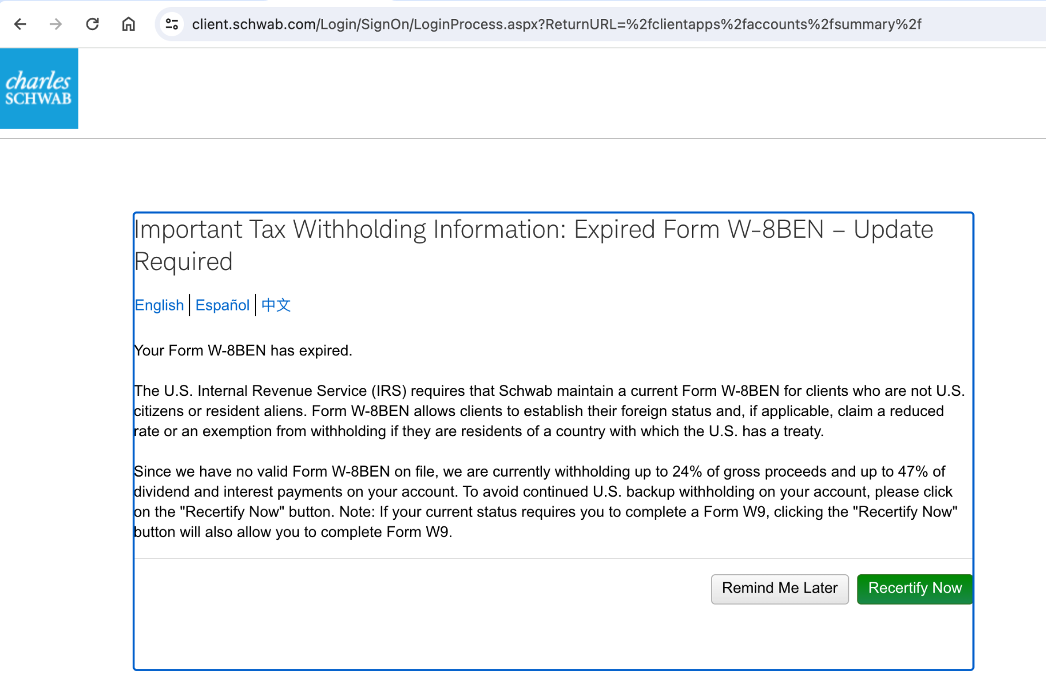Click the '24%' figure in withholding paragraph
Viewport: 1046px width, 689px height.
[687, 472]
